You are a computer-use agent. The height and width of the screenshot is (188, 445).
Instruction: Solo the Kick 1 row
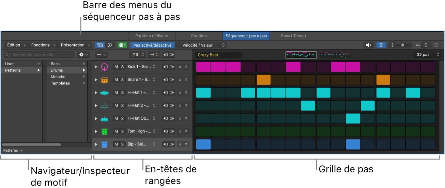(122, 67)
